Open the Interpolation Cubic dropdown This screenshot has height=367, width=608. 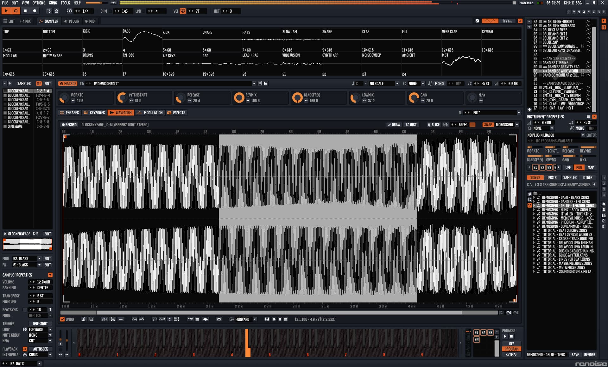coord(40,355)
